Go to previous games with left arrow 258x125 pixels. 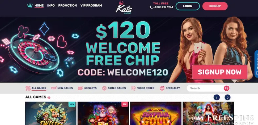tap(217, 97)
